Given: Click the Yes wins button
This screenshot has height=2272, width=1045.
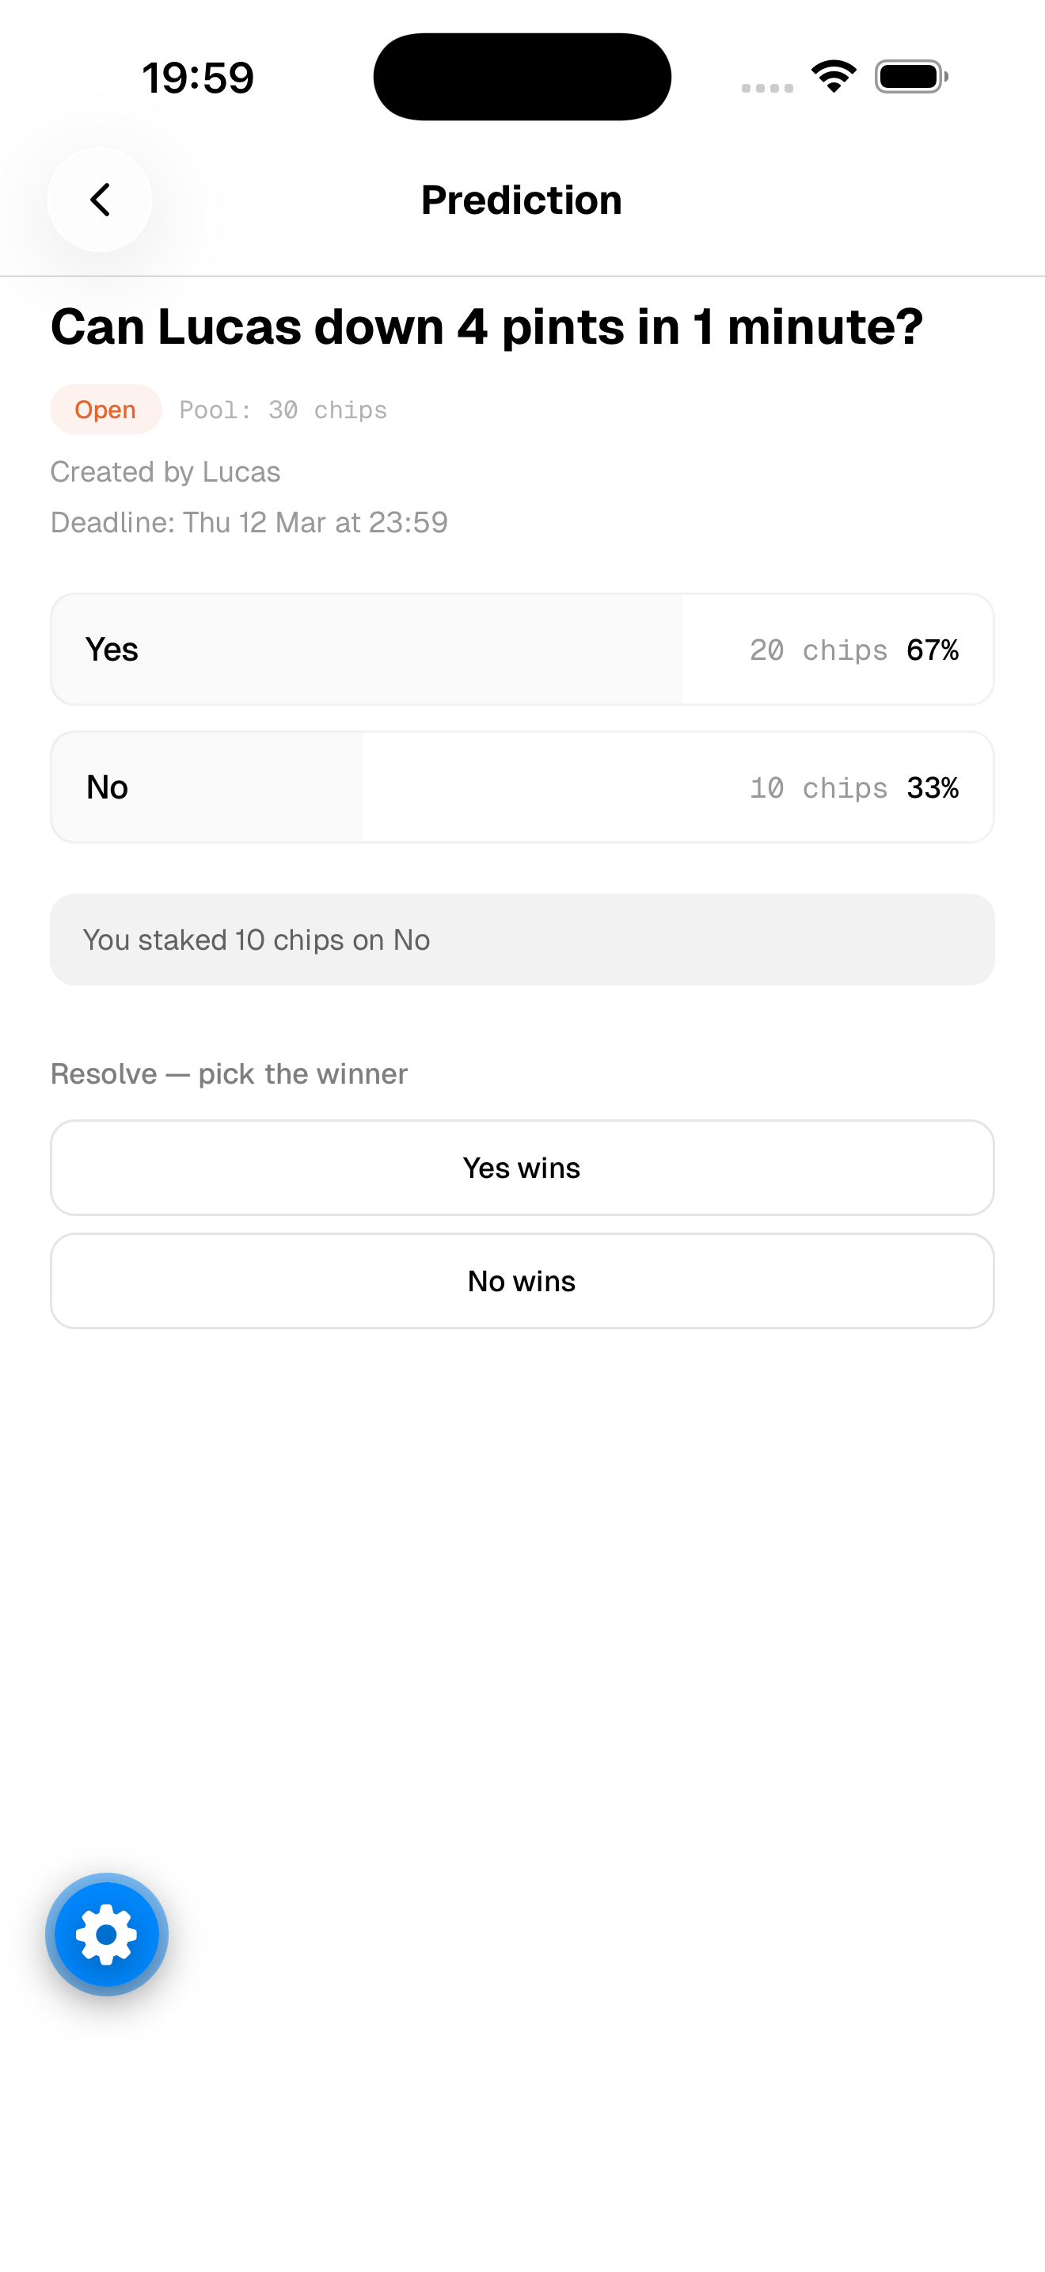Looking at the screenshot, I should coord(522,1168).
